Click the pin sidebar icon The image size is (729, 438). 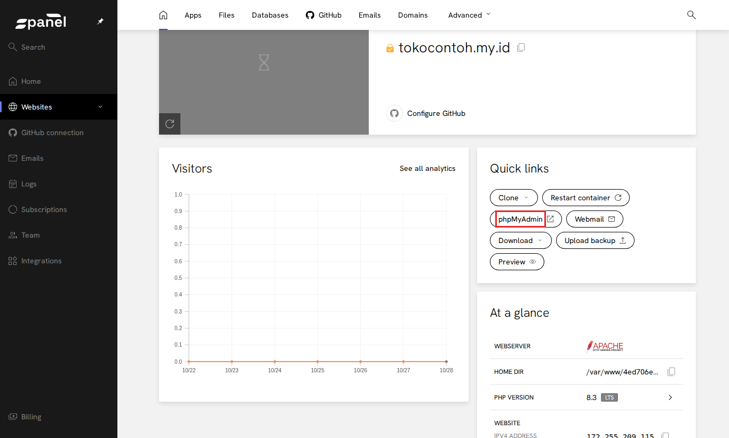click(x=100, y=21)
